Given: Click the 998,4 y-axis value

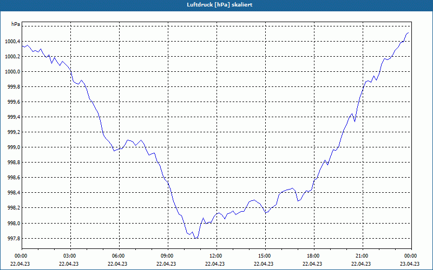Looking at the screenshot, I should pos(14,193).
